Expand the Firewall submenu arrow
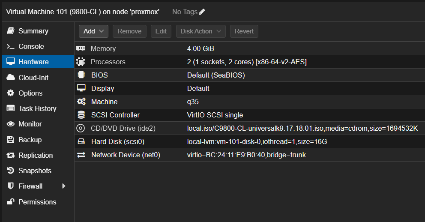The image size is (425, 222). pos(64,186)
